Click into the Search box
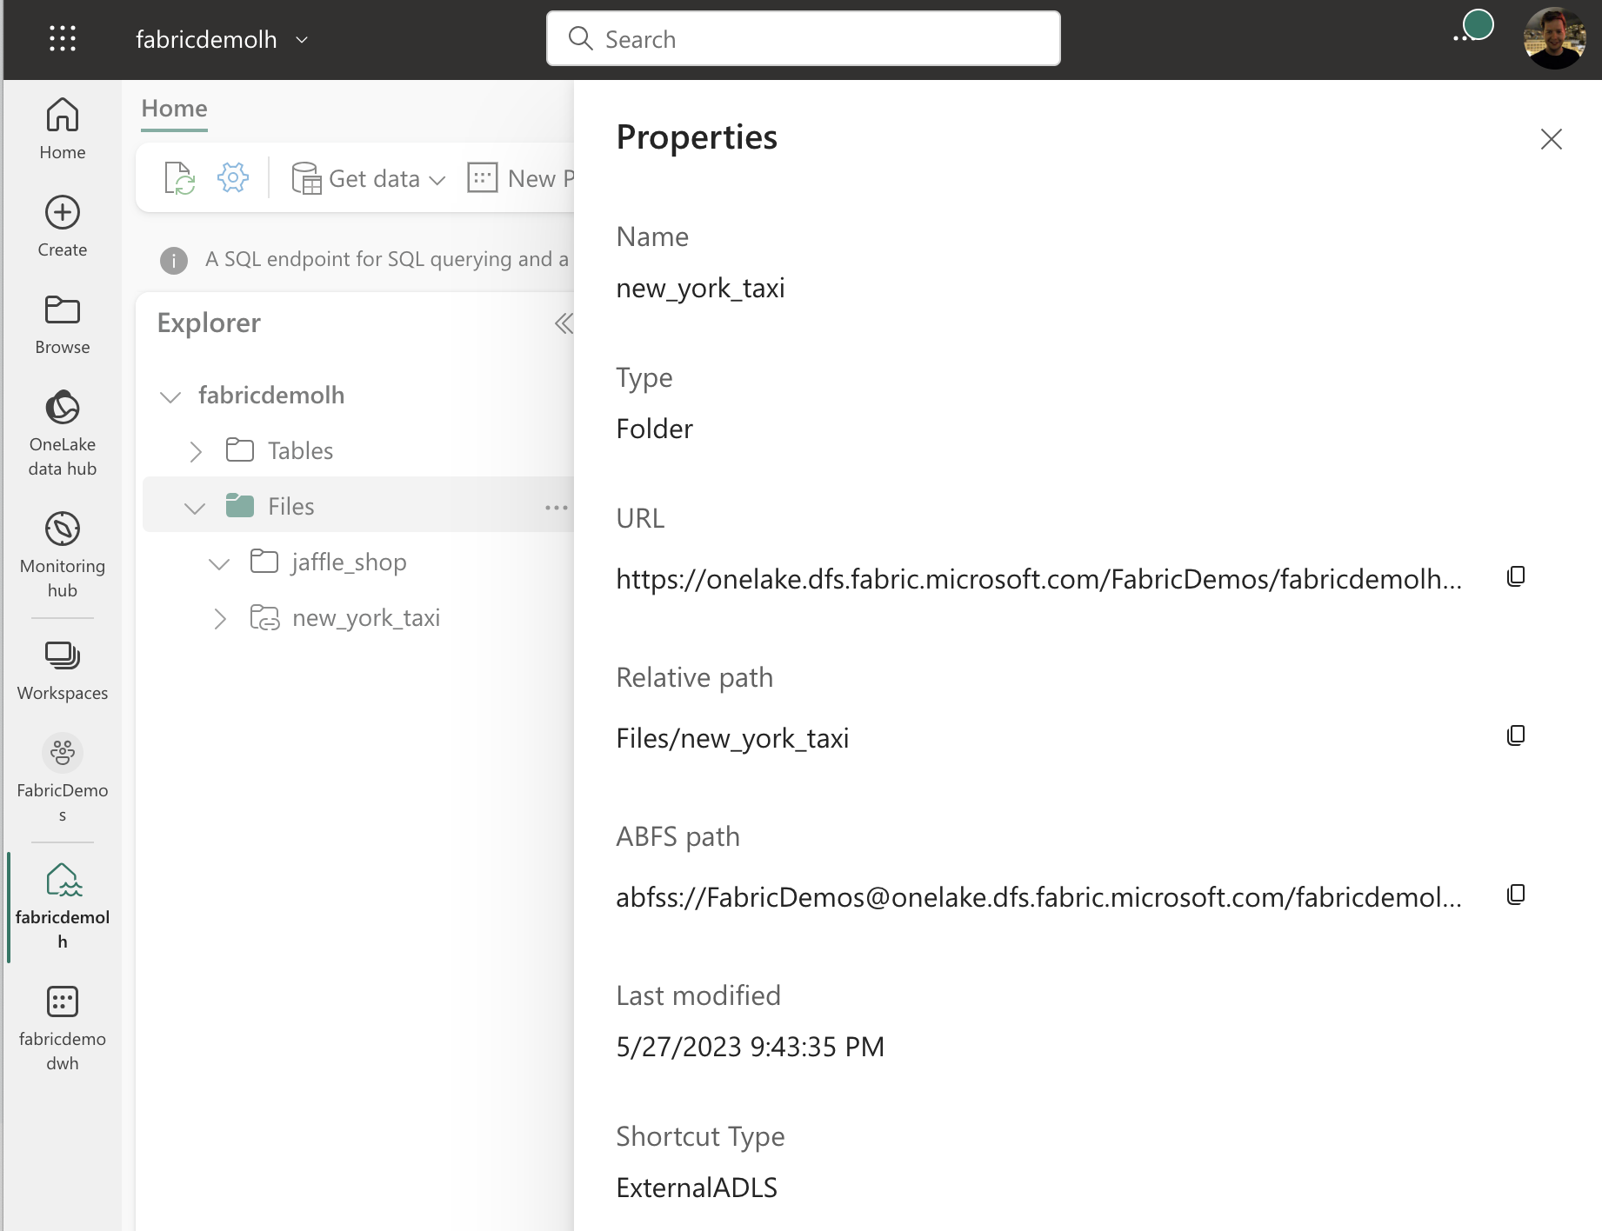 pos(803,39)
